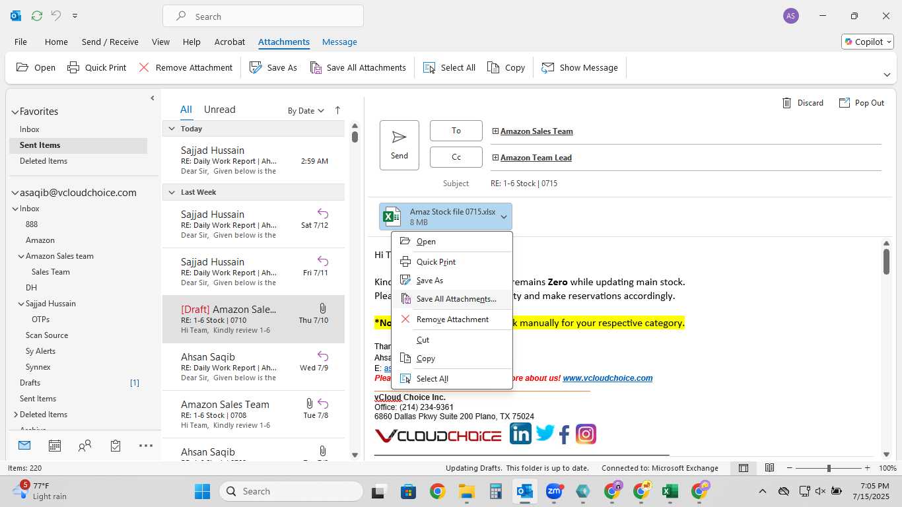Click the LinkedIn icon in signature
The height and width of the screenshot is (507, 902).
pyautogui.click(x=520, y=434)
